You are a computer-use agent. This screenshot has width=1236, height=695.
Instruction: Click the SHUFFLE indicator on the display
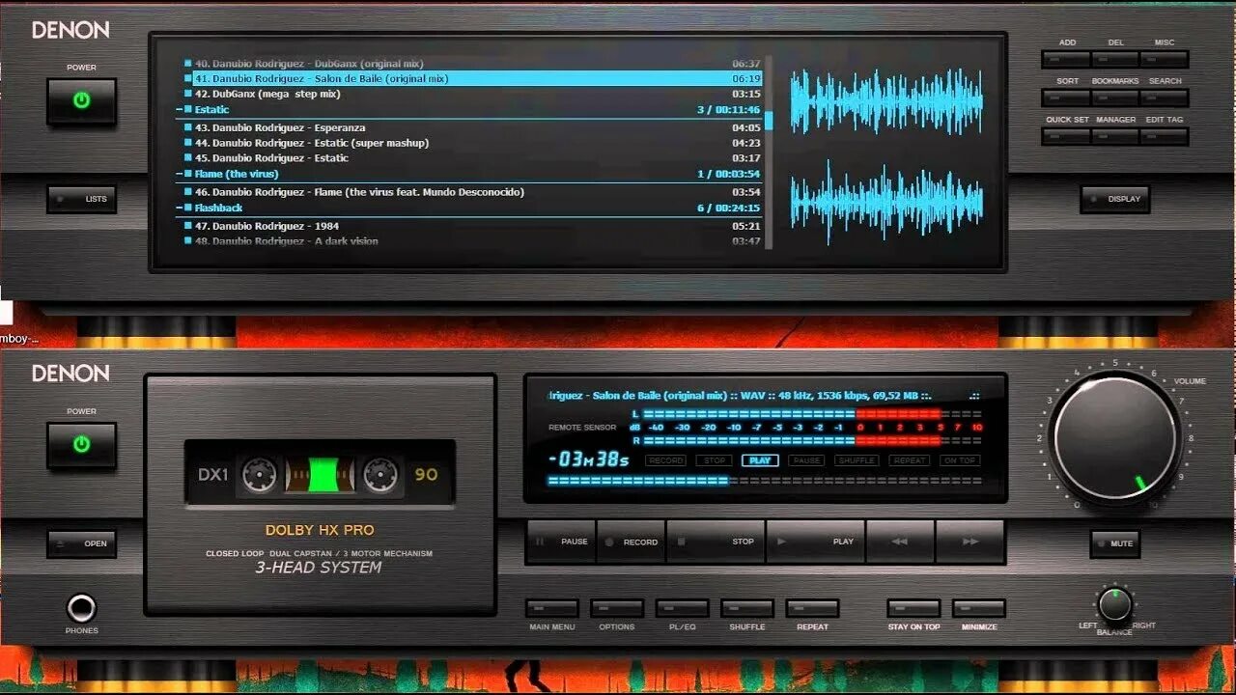click(857, 460)
